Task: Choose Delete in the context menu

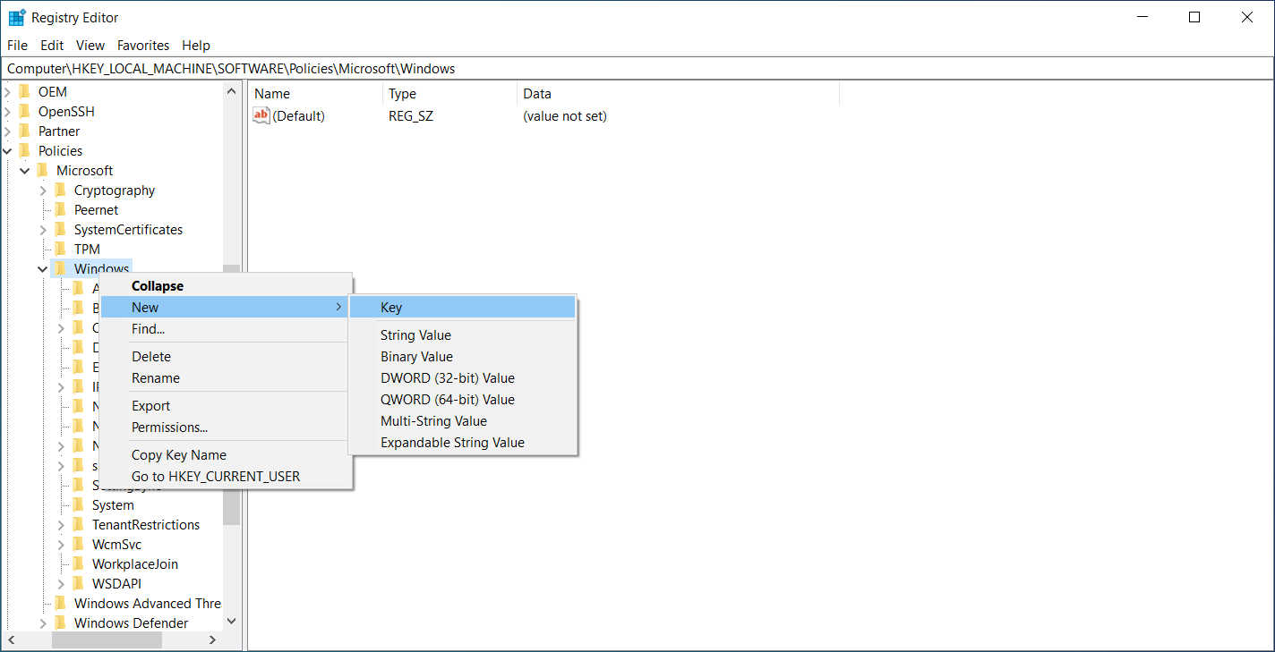Action: click(226, 356)
